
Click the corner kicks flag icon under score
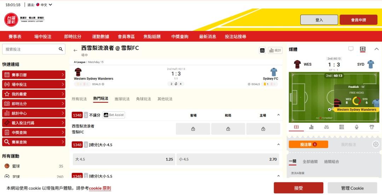point(176,84)
